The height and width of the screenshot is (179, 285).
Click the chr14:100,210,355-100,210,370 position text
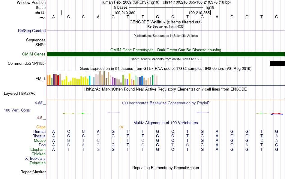(x=197, y=2)
